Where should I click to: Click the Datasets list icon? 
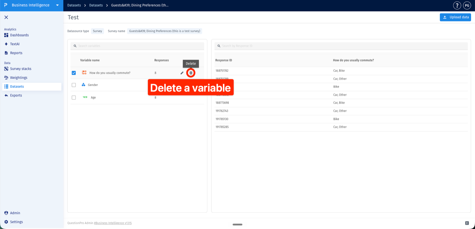6,87
